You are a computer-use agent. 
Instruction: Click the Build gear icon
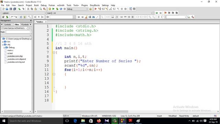point(49,9)
